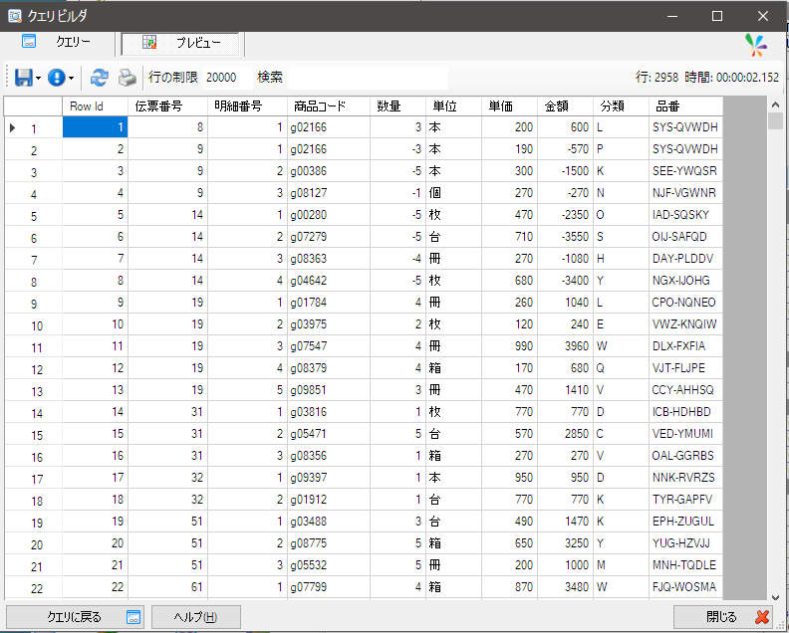Click the colorful logo icon at top right
Screen dimensions: 789x633
[x=756, y=45]
